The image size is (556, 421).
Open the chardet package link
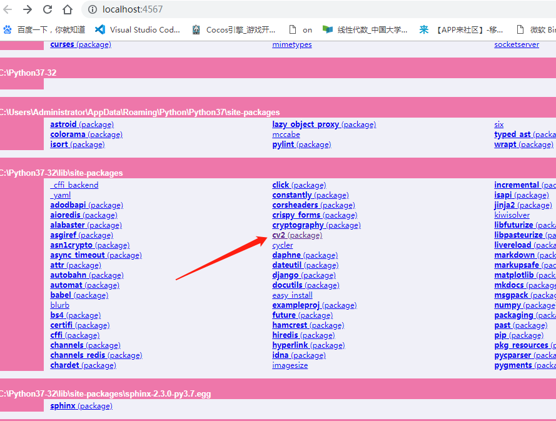click(x=83, y=365)
